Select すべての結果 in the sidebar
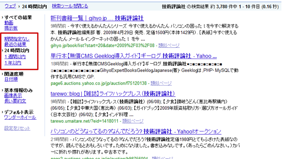The image size is (282, 159). (18, 17)
